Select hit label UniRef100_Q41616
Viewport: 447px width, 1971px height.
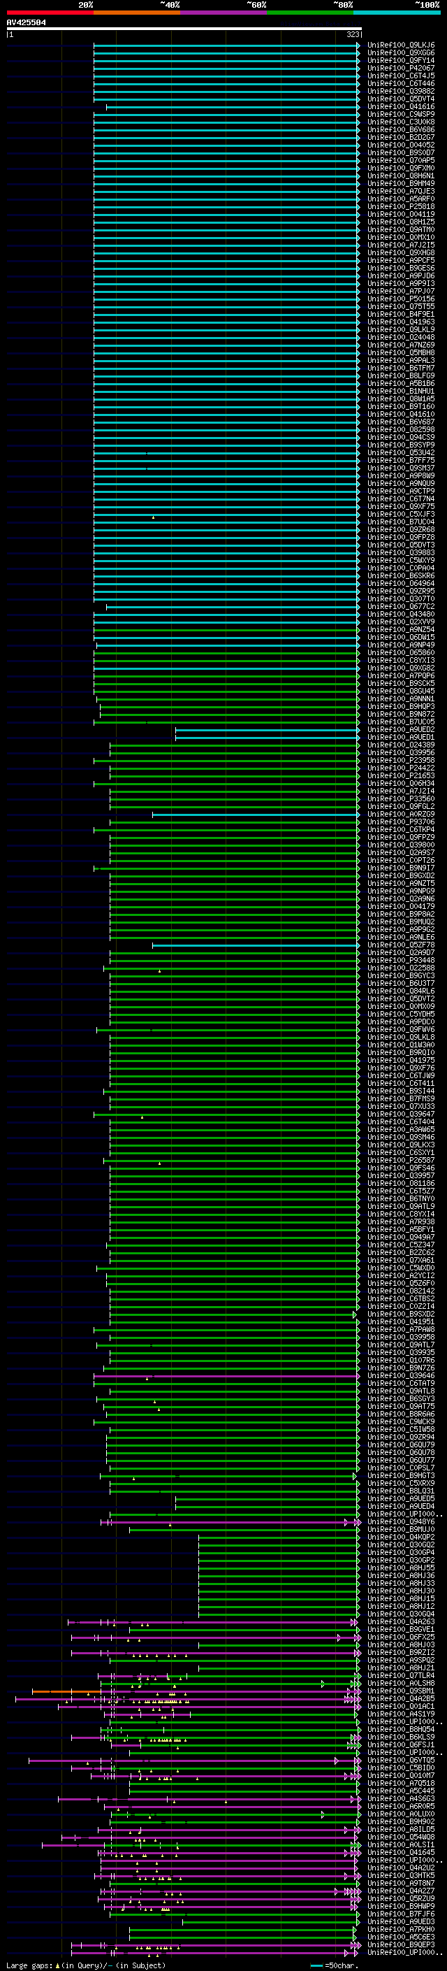pyautogui.click(x=401, y=106)
